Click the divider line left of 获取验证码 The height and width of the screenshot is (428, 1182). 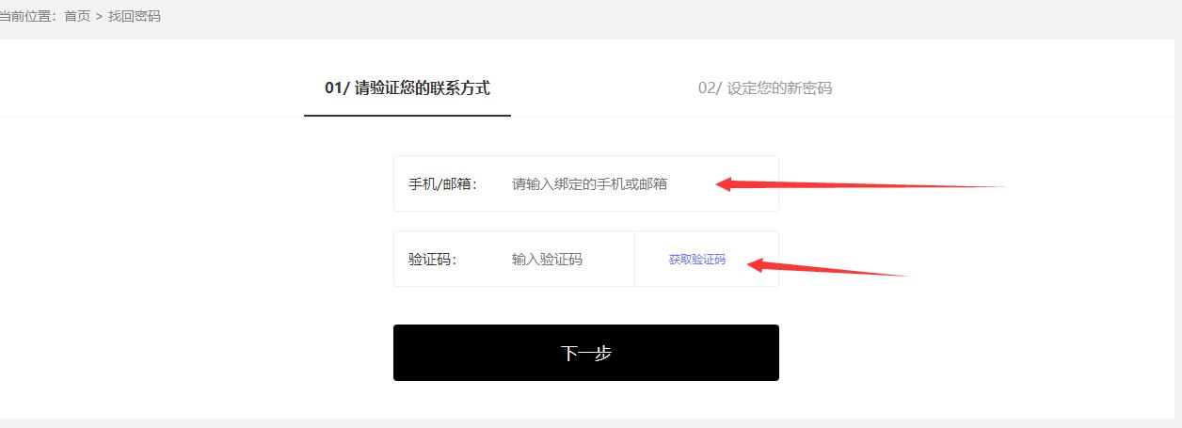pyautogui.click(x=635, y=259)
